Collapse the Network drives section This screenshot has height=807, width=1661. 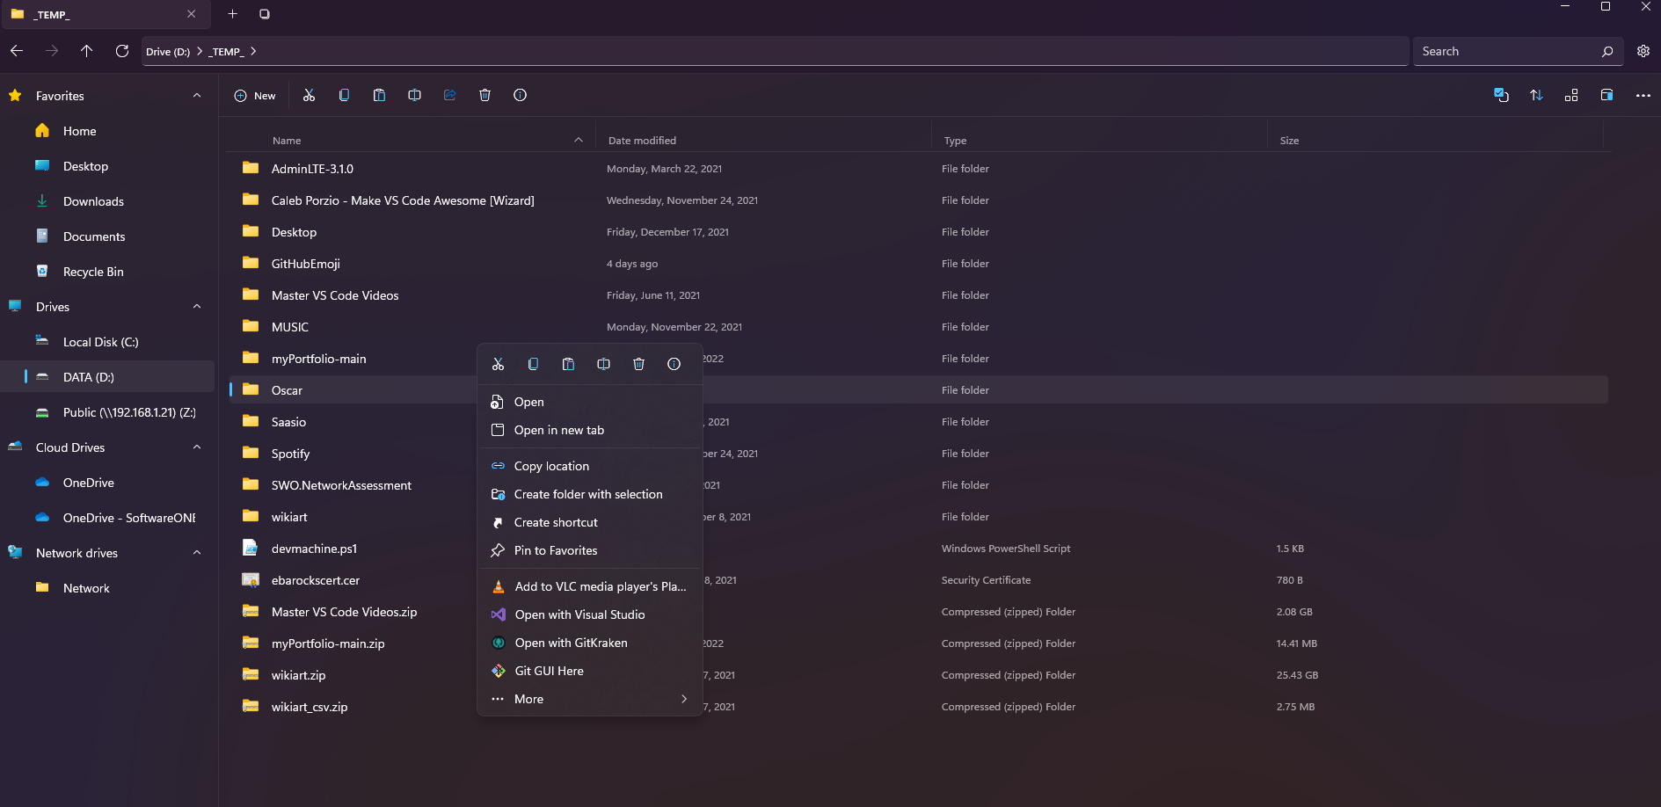[197, 553]
